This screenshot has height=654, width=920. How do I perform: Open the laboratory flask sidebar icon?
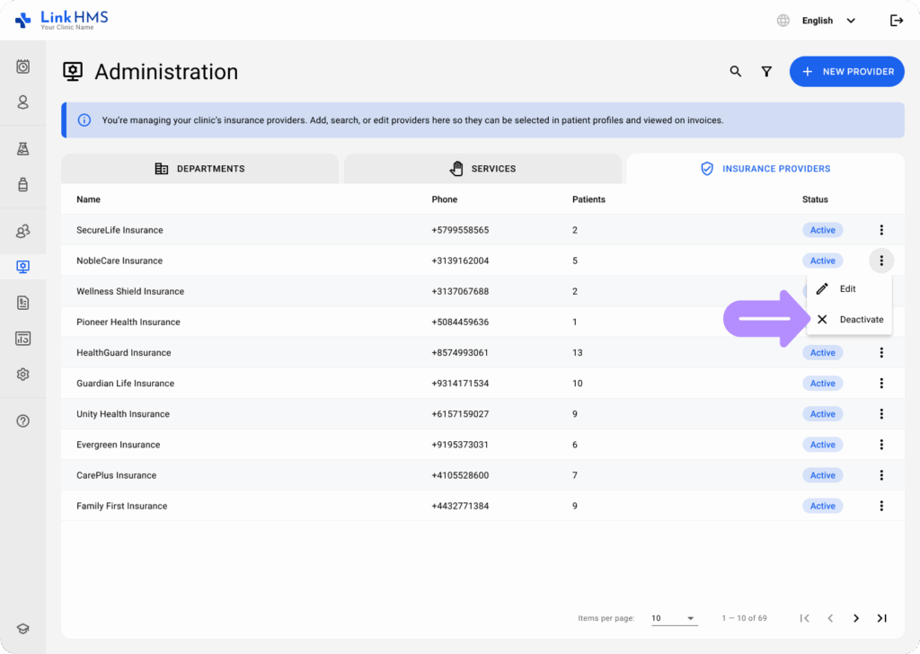coord(23,149)
